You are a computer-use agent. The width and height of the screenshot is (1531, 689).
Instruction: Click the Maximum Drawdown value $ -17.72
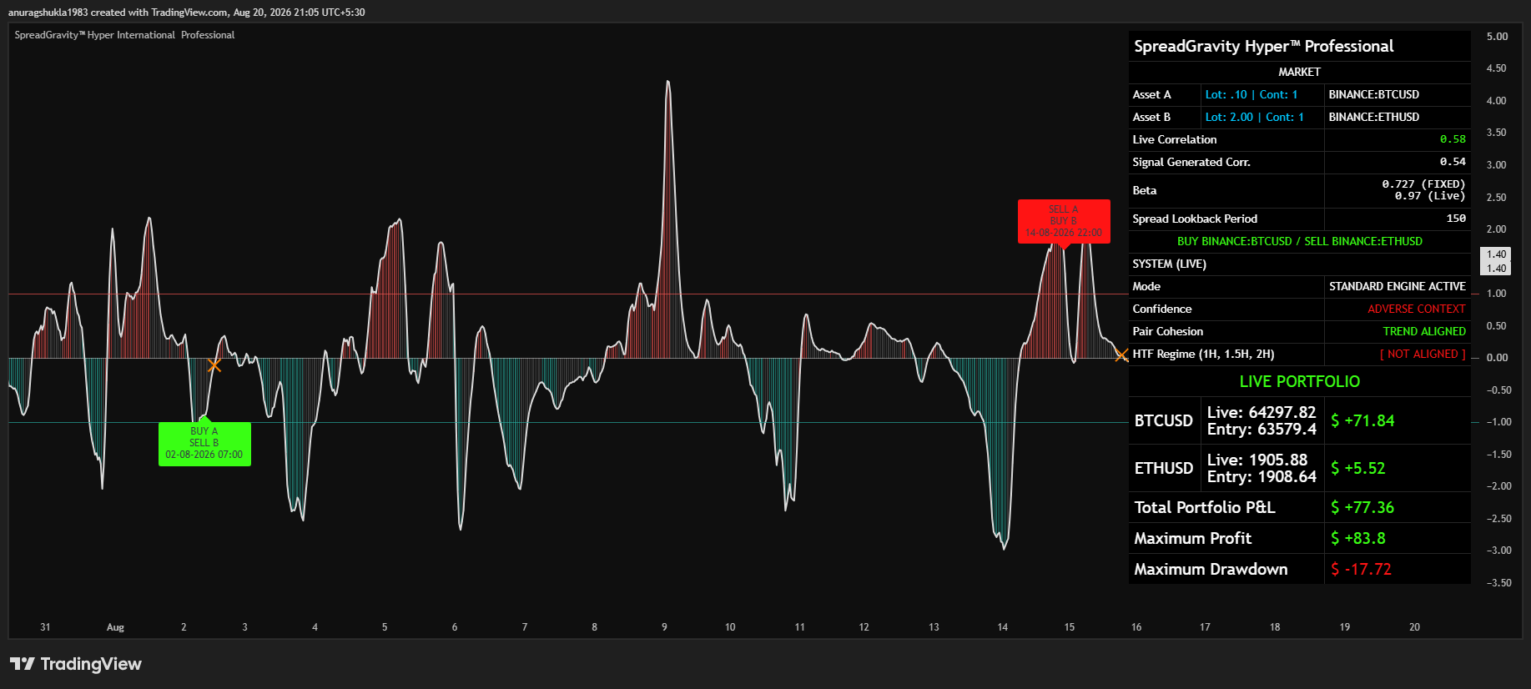coord(1361,570)
